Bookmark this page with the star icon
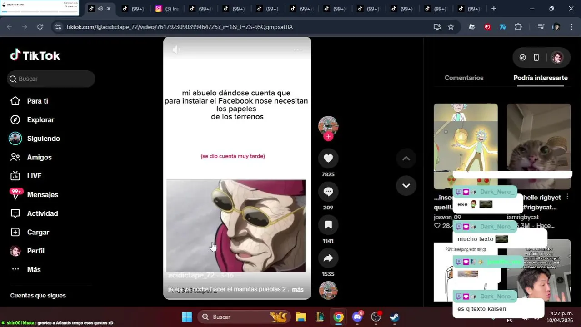This screenshot has width=581, height=327. pyautogui.click(x=451, y=27)
